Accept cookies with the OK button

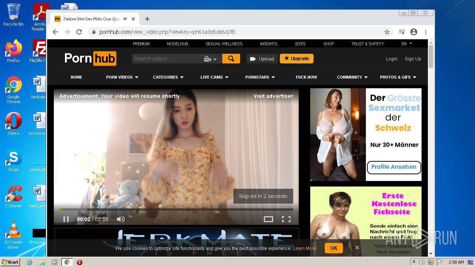pyautogui.click(x=334, y=248)
